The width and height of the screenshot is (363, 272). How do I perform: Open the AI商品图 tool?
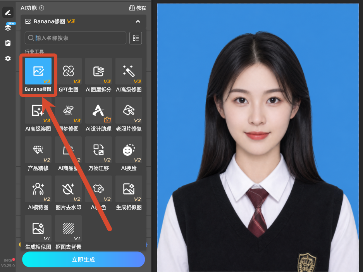tap(68, 150)
